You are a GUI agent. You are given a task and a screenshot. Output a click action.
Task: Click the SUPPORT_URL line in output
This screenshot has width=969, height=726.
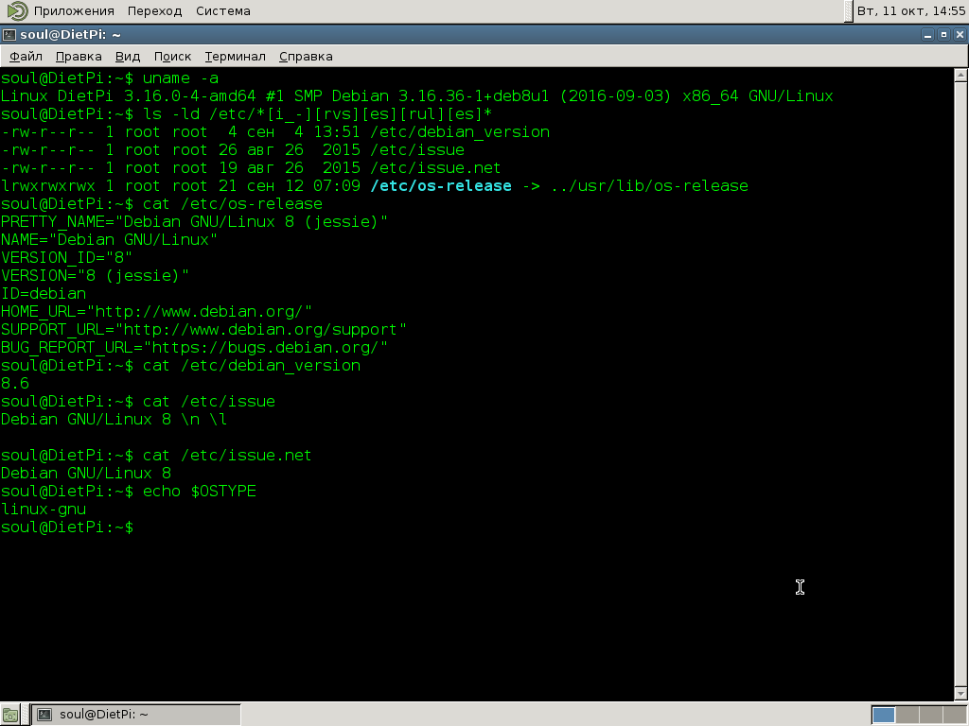point(204,330)
